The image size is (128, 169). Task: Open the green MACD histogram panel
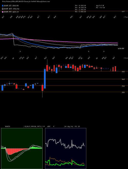coord(22,149)
